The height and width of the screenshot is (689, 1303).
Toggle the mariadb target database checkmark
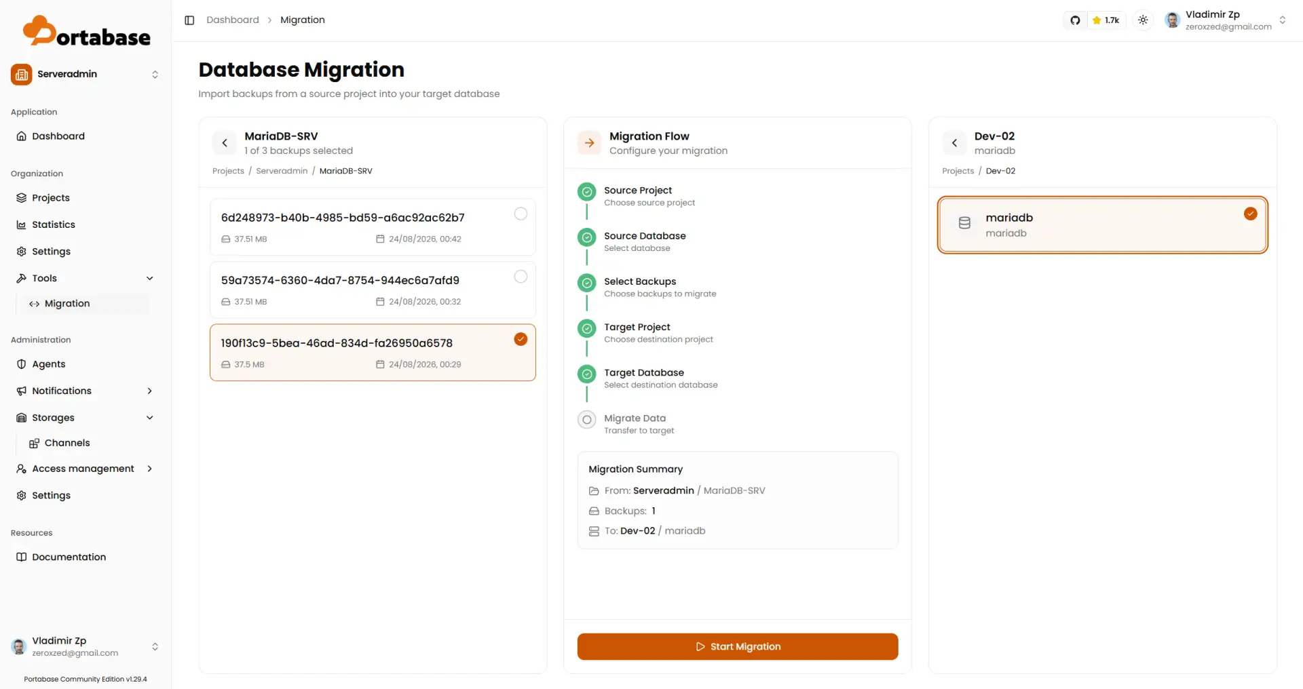1250,214
